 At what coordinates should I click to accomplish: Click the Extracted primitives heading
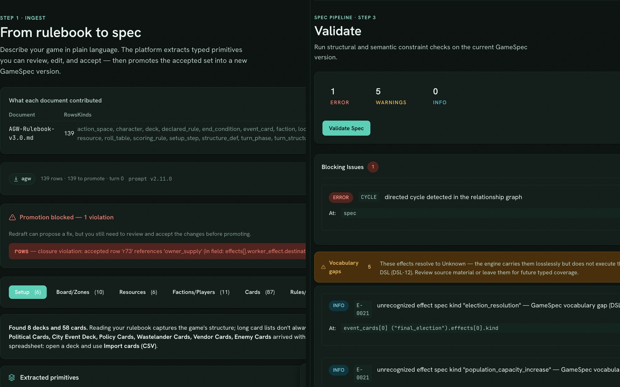pos(49,378)
